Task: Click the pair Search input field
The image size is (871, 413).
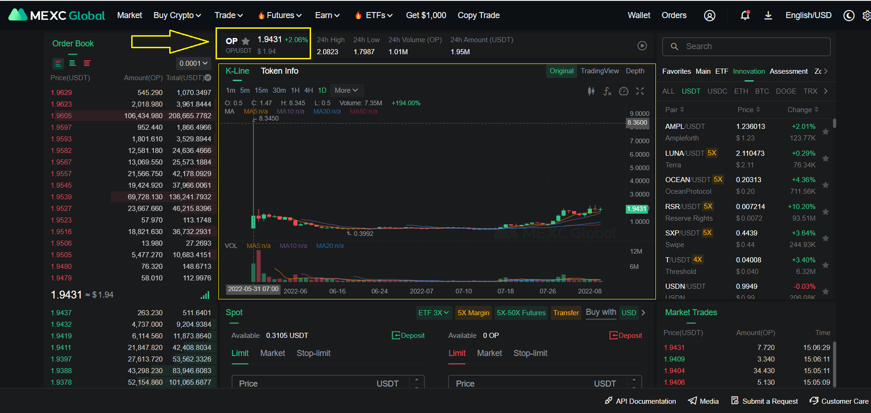Action: [x=746, y=46]
